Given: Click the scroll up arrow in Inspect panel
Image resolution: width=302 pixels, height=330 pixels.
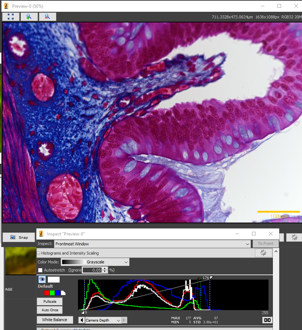Looking at the screenshot, I should [x=276, y=252].
